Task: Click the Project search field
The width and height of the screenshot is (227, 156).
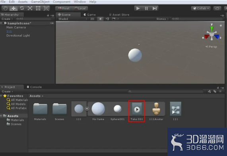Action: tap(166, 91)
